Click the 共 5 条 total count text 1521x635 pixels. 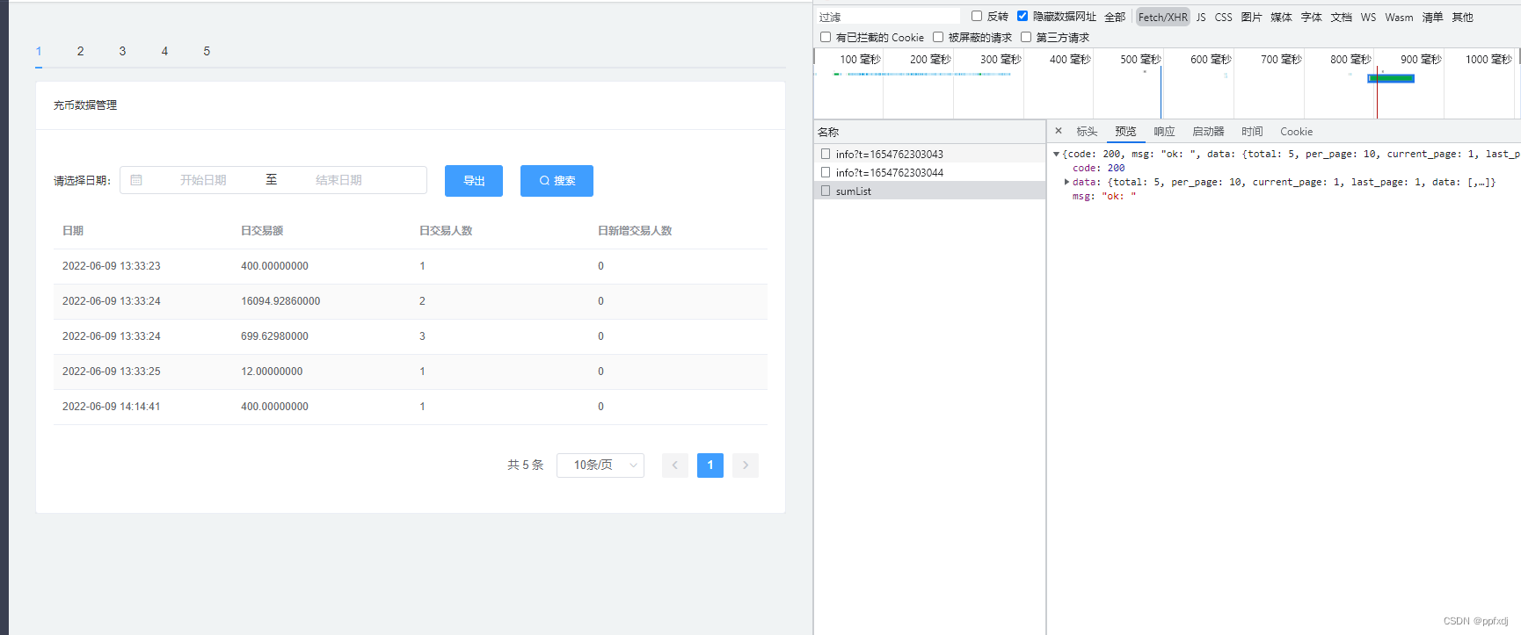(x=526, y=465)
